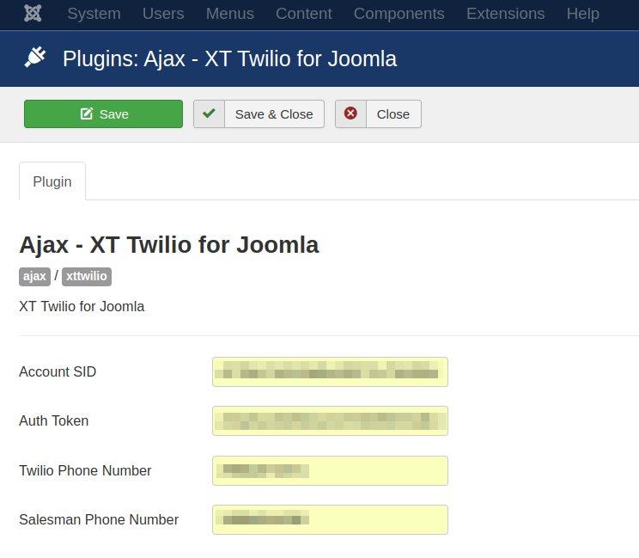The height and width of the screenshot is (558, 639).
Task: Click the Twilio Phone Number label
Action: click(85, 470)
